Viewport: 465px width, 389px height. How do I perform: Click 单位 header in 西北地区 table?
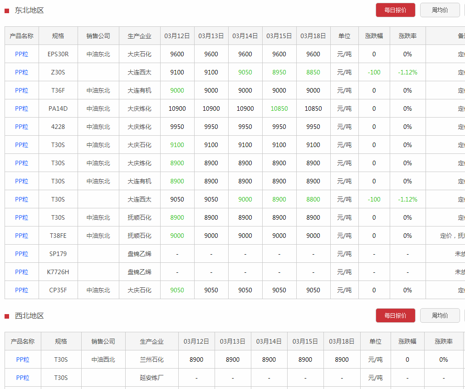pos(376,341)
